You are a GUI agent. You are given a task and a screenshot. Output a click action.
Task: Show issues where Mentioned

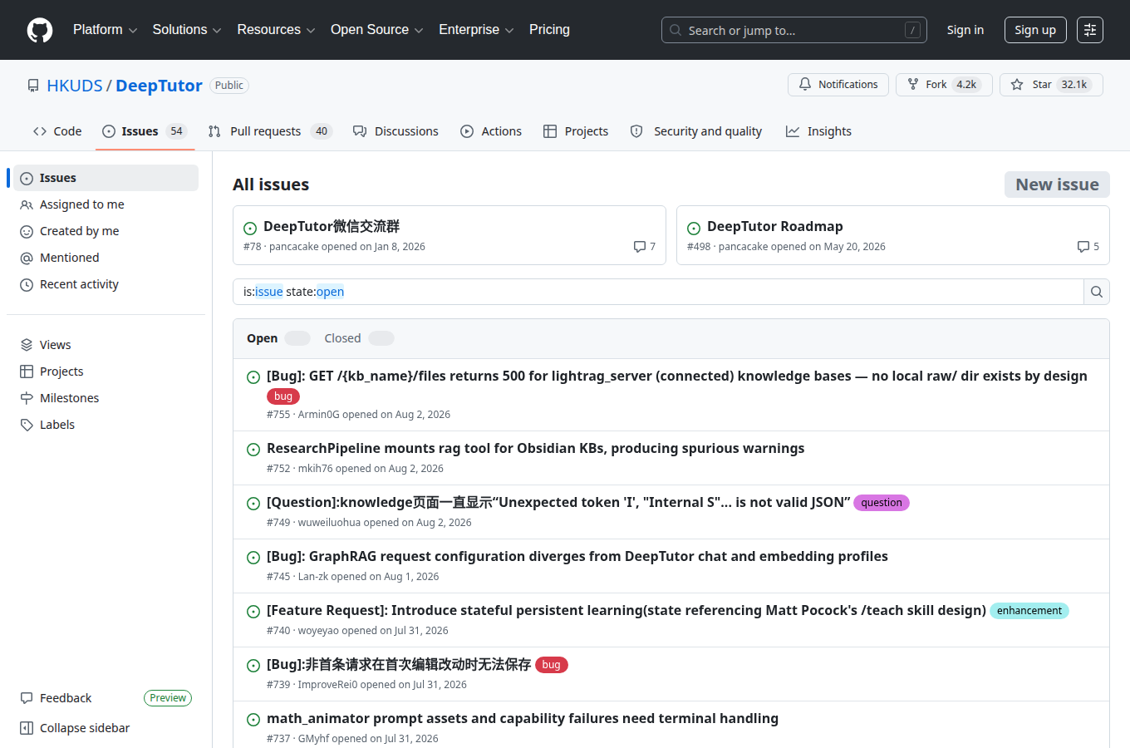tap(106, 258)
